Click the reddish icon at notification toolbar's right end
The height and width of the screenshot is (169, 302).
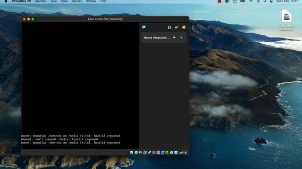coord(184,27)
